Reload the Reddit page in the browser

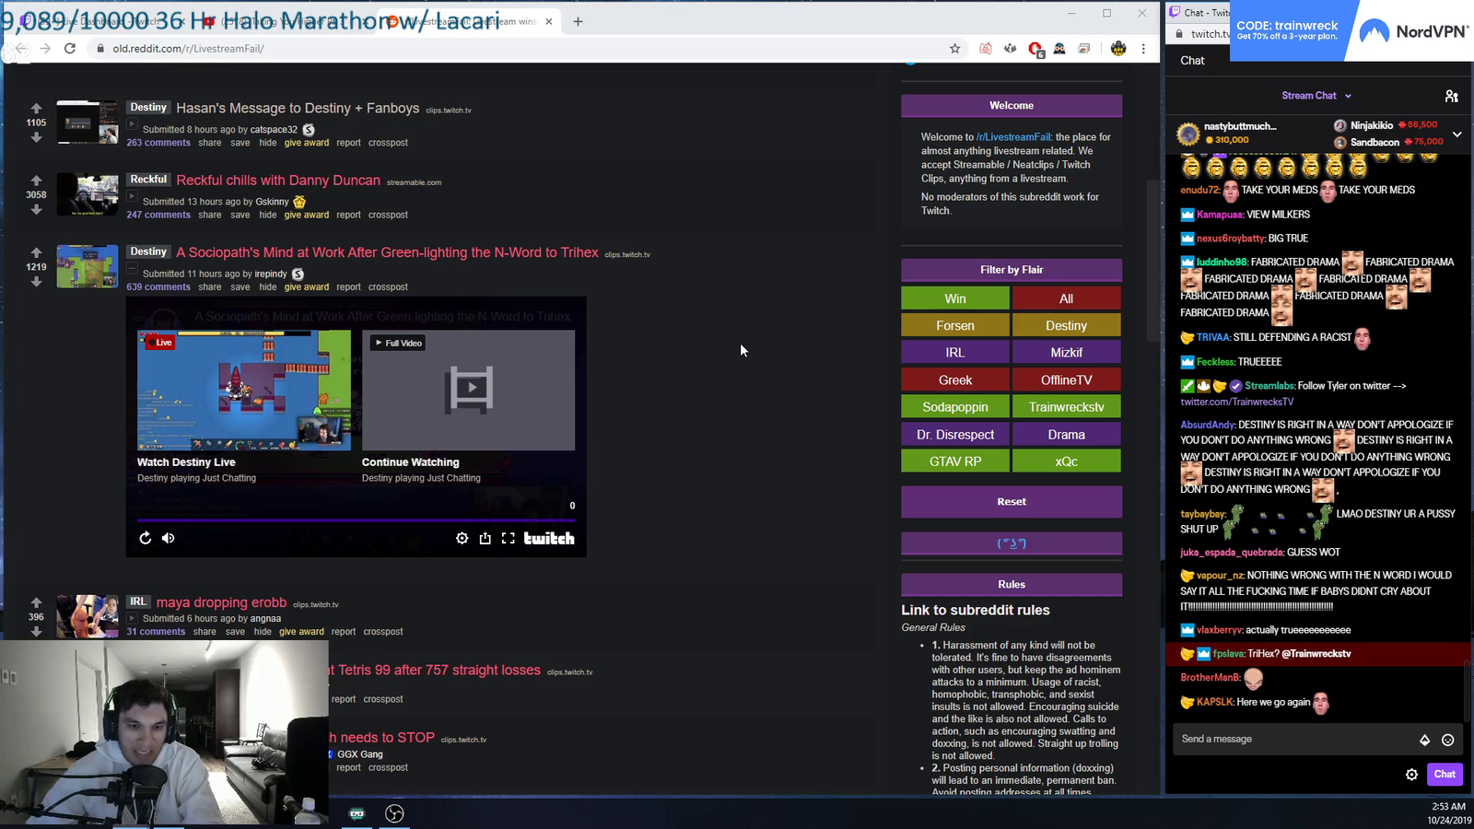pyautogui.click(x=70, y=48)
